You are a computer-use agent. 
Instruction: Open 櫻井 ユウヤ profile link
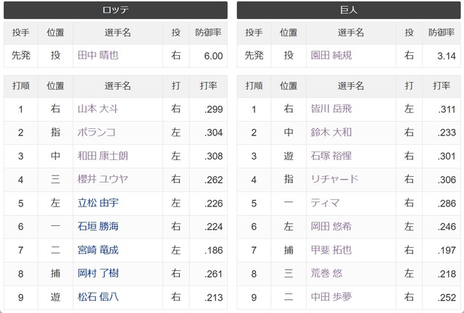pyautogui.click(x=103, y=179)
